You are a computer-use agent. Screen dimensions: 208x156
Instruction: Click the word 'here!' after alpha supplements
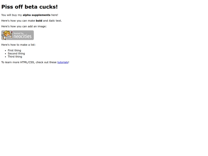[55, 15]
